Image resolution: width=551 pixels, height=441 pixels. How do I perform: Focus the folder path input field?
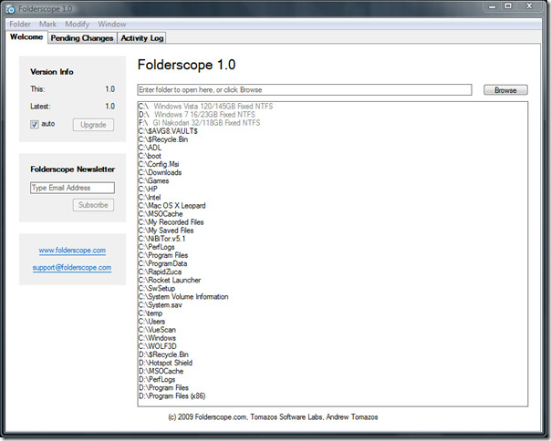[x=305, y=90]
